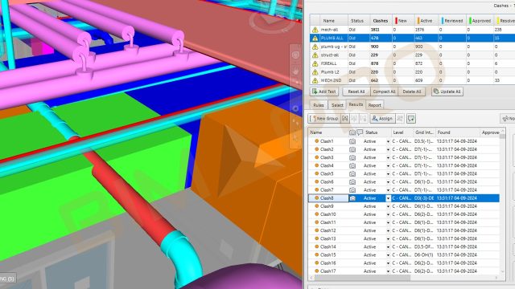The width and height of the screenshot is (515, 289).
Task: Click the Clashes column header in tests table
Action: pyautogui.click(x=381, y=21)
